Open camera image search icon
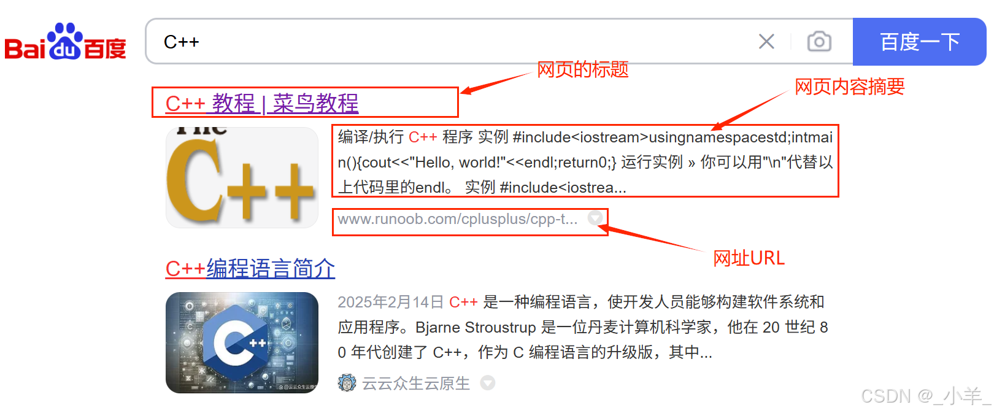This screenshot has width=994, height=413. pos(819,42)
